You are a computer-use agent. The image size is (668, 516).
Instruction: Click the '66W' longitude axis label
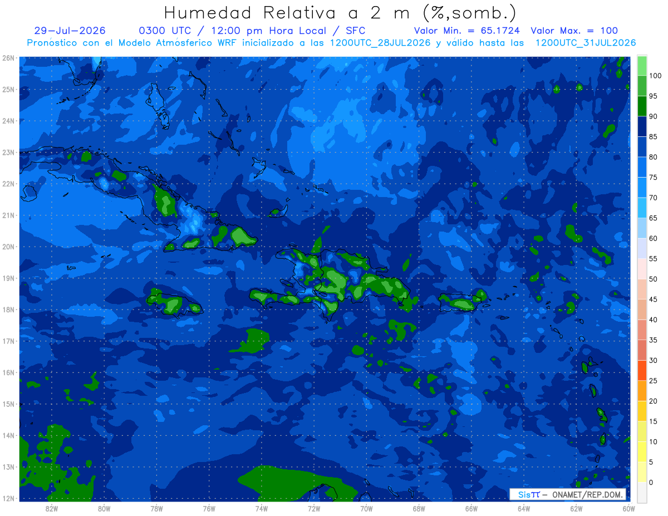coord(471,508)
